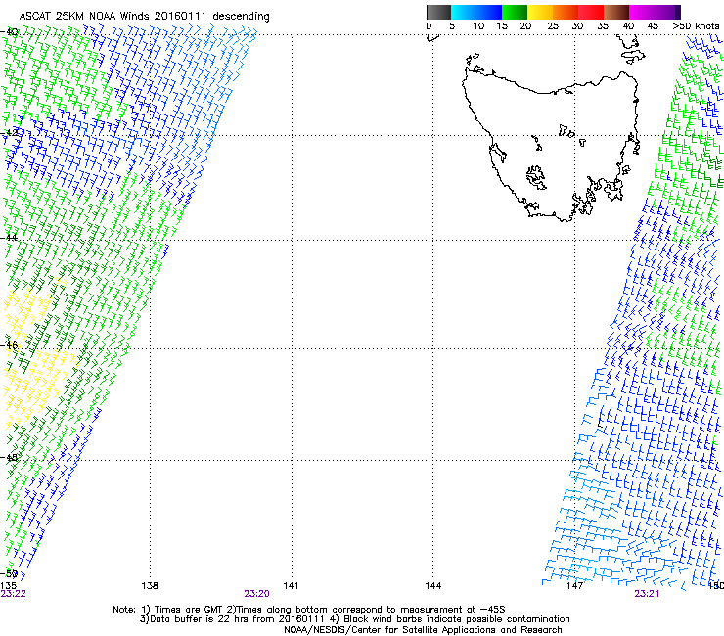The image size is (724, 636).
Task: Click the latitude label '-46'
Action: coord(9,345)
